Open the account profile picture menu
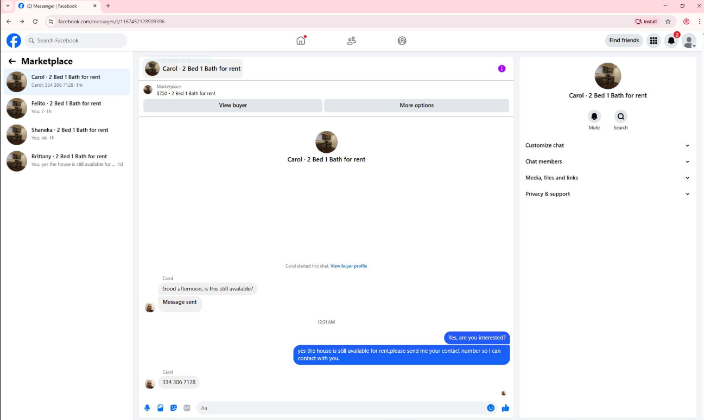This screenshot has width=704, height=420. pyautogui.click(x=689, y=41)
